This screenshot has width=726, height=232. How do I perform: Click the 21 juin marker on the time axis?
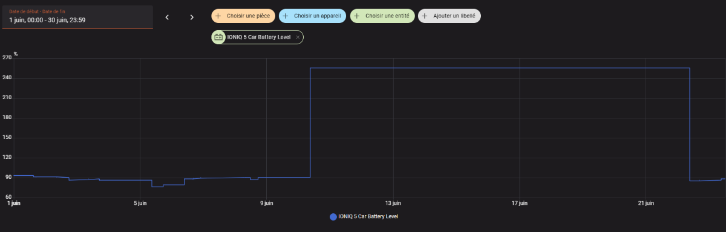(x=646, y=203)
